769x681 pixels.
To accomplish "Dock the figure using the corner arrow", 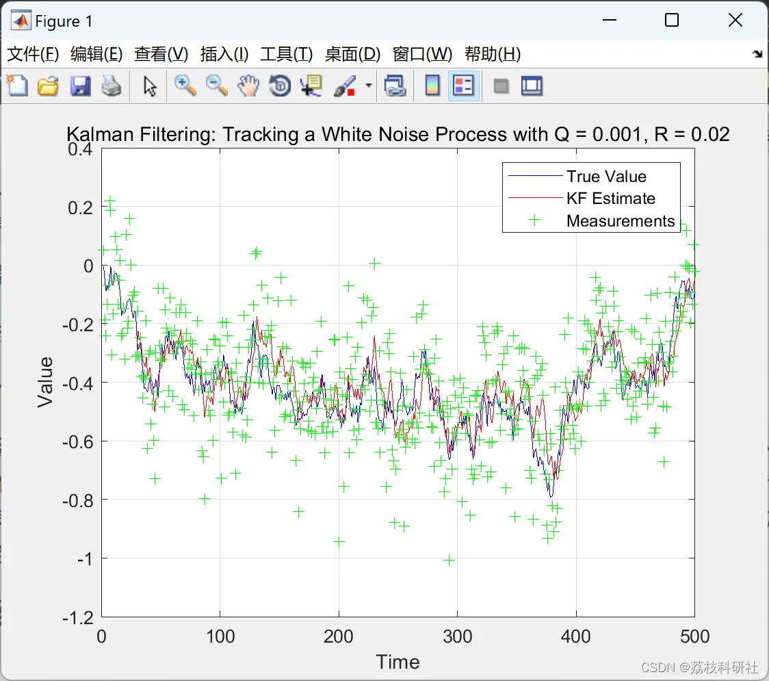I will tap(757, 54).
